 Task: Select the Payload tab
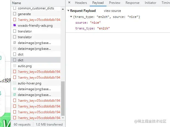(98, 3)
